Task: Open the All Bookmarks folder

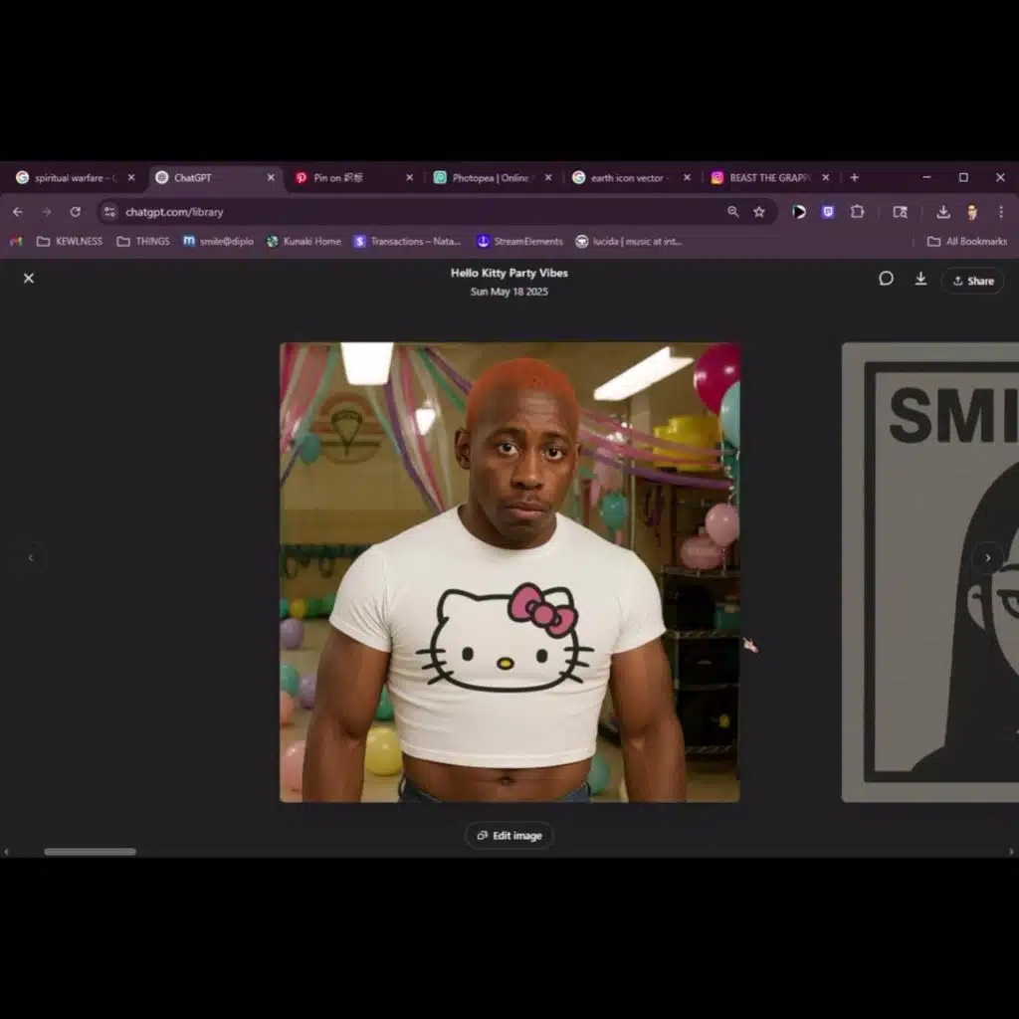Action: 967,241
